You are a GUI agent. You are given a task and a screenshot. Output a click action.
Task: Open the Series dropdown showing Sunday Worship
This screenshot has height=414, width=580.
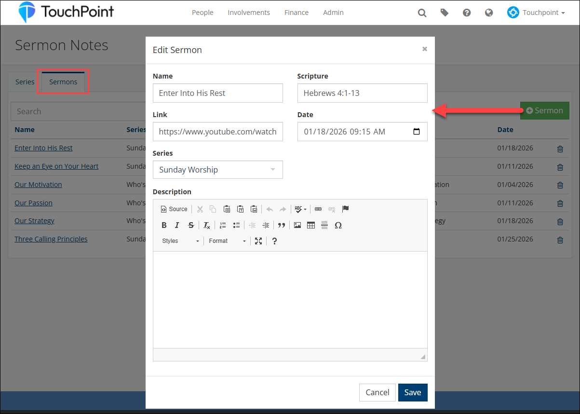(217, 170)
